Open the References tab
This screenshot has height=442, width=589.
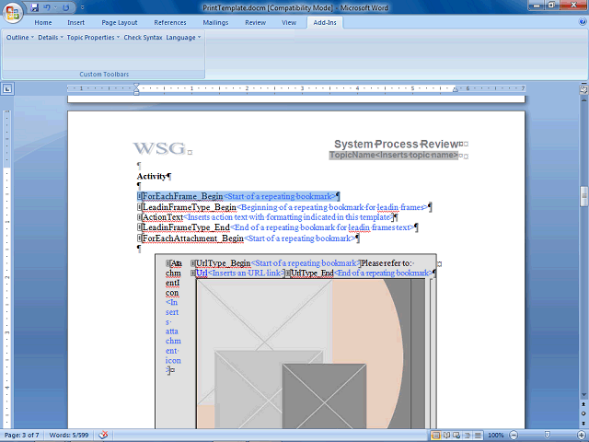170,22
